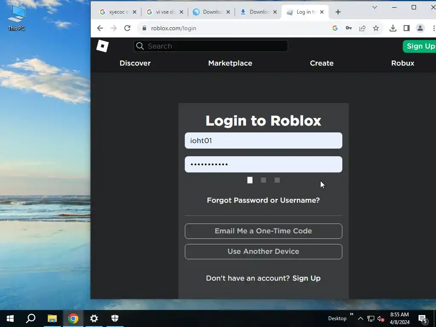
Task: Click the Roblox logo home icon
Action: pyautogui.click(x=102, y=46)
